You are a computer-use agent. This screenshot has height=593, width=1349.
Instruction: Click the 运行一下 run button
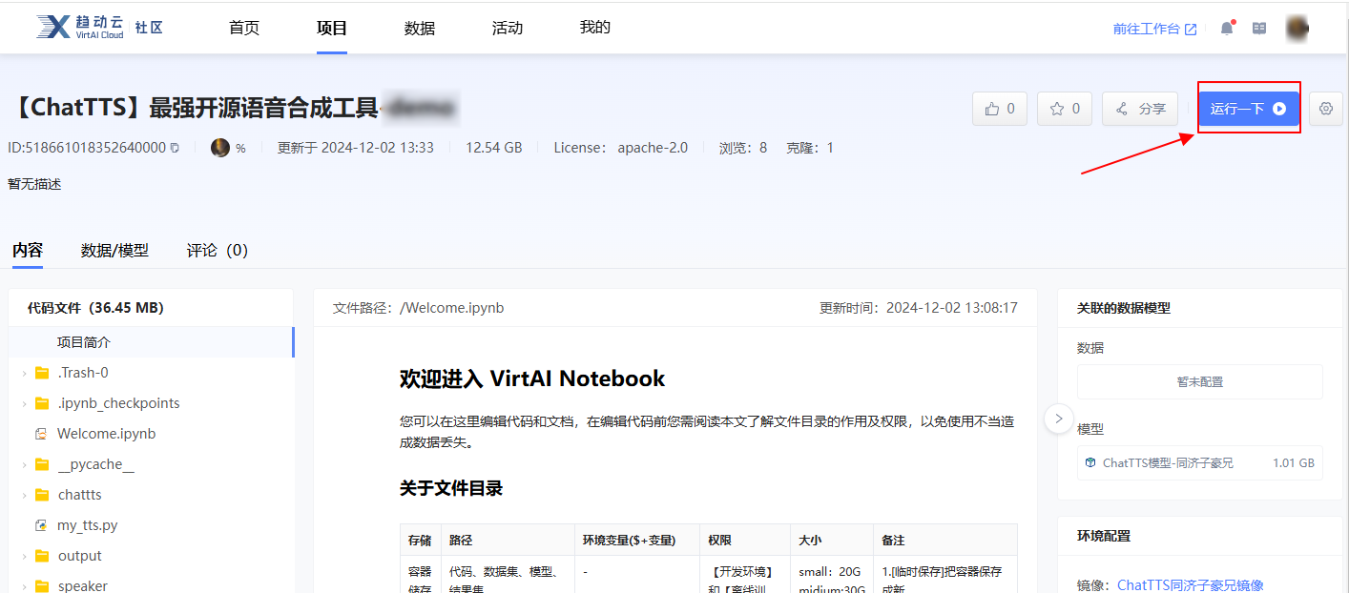click(x=1249, y=108)
